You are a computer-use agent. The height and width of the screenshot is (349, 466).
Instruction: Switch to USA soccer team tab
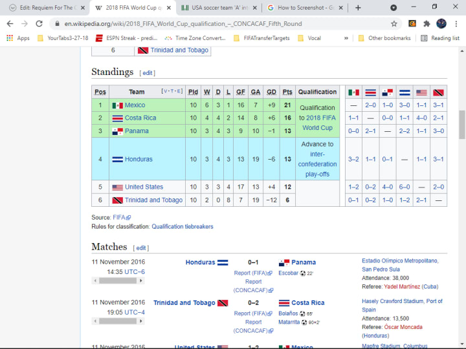(x=219, y=8)
